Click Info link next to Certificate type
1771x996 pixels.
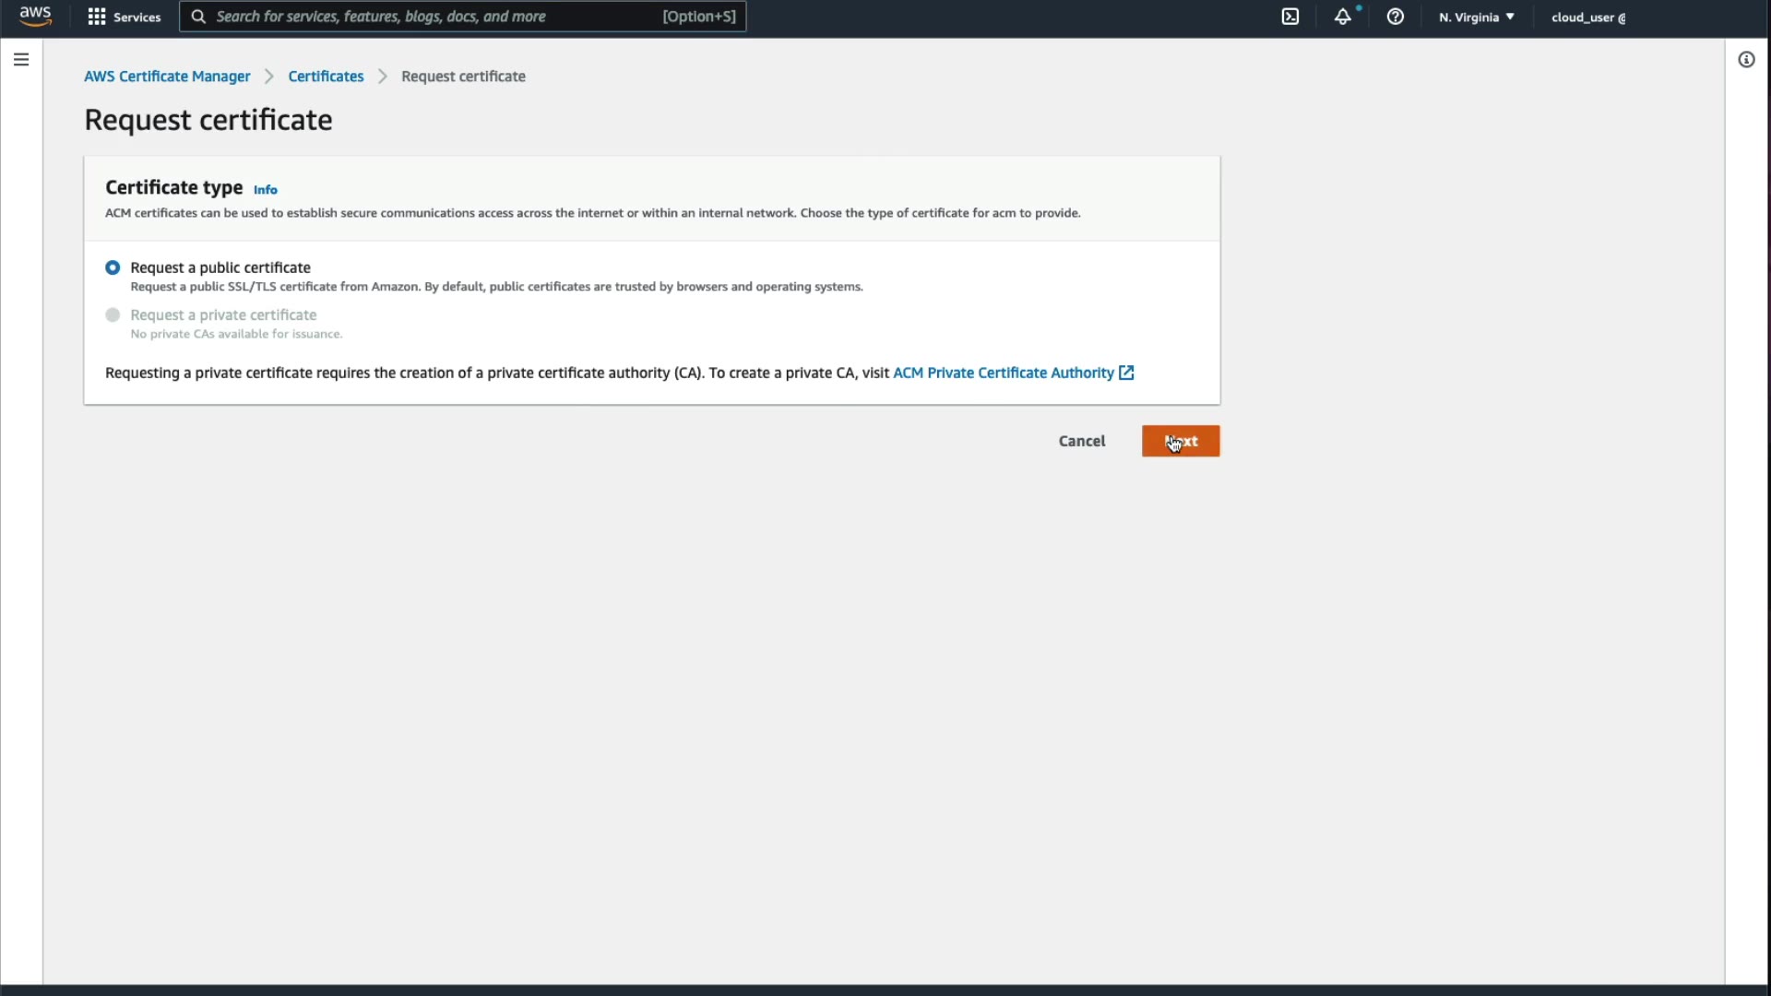(265, 190)
